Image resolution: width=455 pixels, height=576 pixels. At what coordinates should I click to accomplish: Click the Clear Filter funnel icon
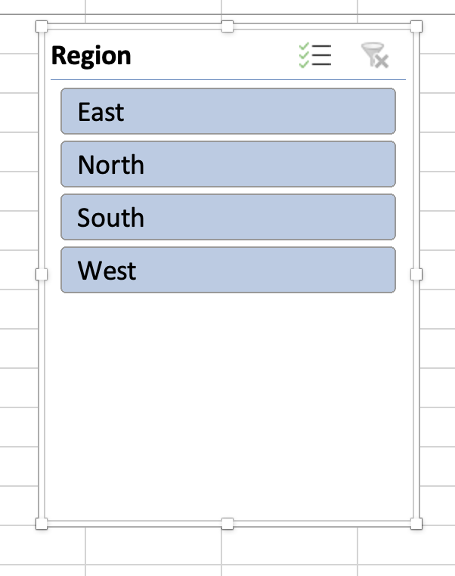click(x=374, y=56)
